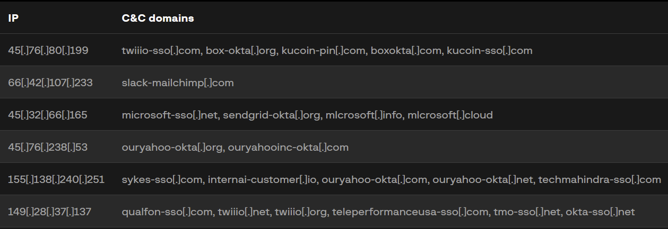
Task: Select IP address 155[.]138[.]240[.]251
Action: [56, 180]
